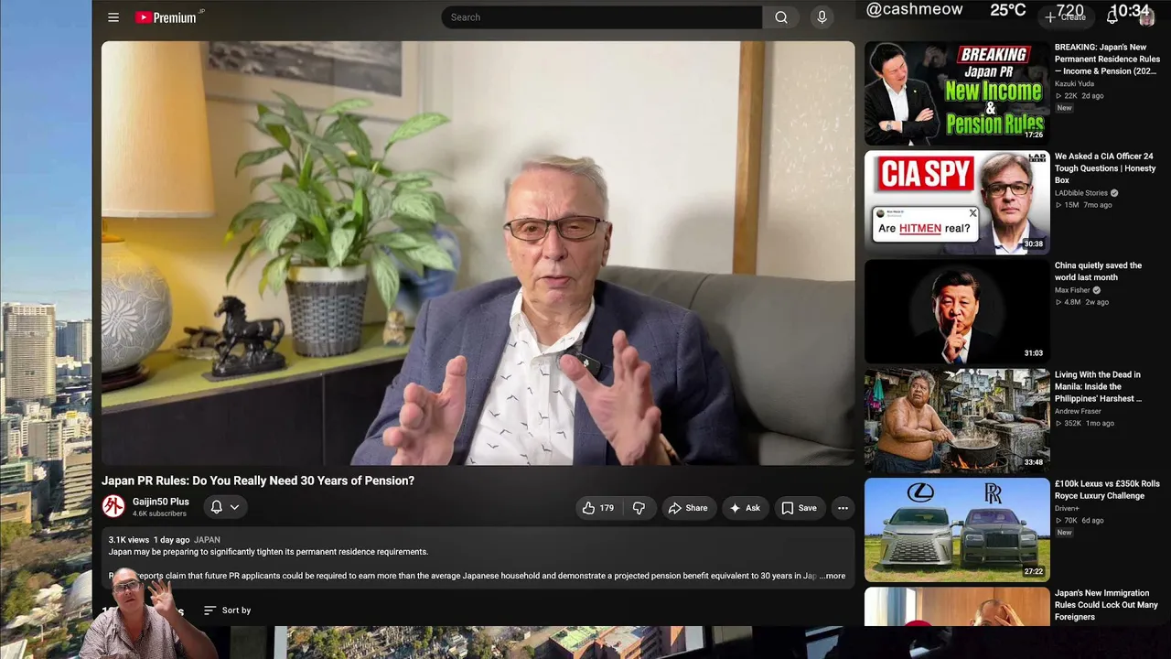Open Driven+ channel name
The height and width of the screenshot is (659, 1171).
[1067, 508]
